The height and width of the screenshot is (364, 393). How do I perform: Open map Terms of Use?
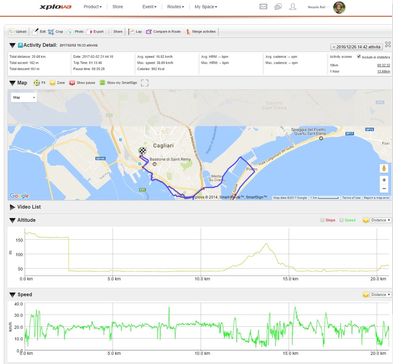tap(351, 198)
